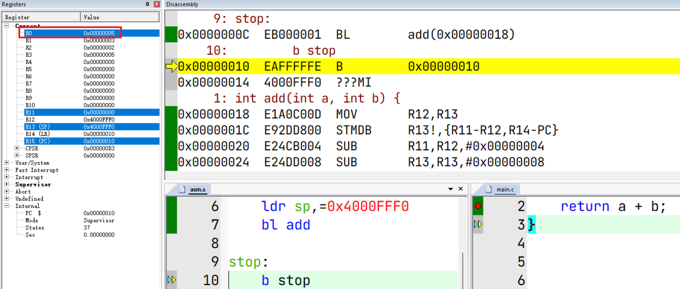Select the R1 register row
680x289 pixels.
(92, 40)
